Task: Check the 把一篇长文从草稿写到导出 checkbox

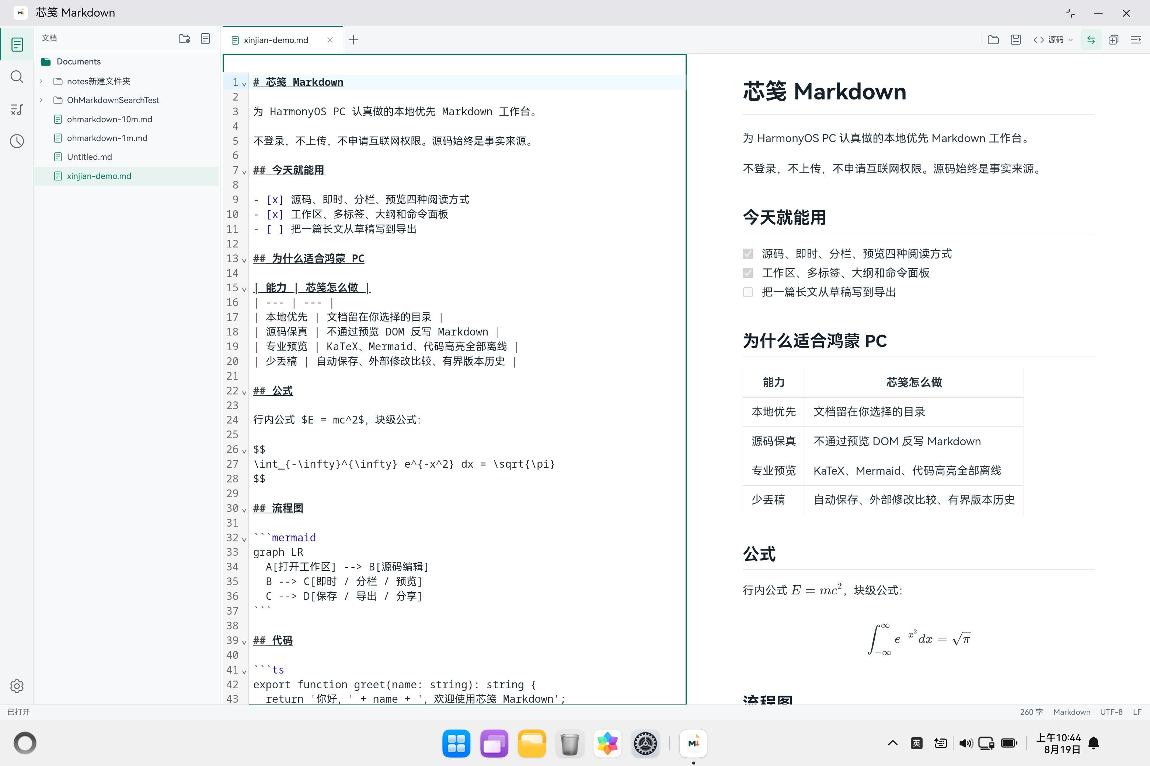Action: point(747,292)
